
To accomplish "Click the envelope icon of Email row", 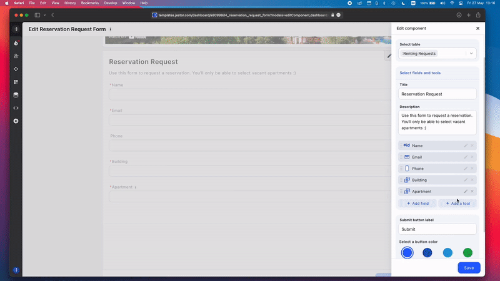I will click(x=407, y=157).
